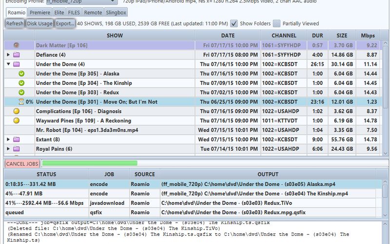The width and height of the screenshot is (390, 244).
Task: Sort by the Mbps column header
Action: pos(368,35)
